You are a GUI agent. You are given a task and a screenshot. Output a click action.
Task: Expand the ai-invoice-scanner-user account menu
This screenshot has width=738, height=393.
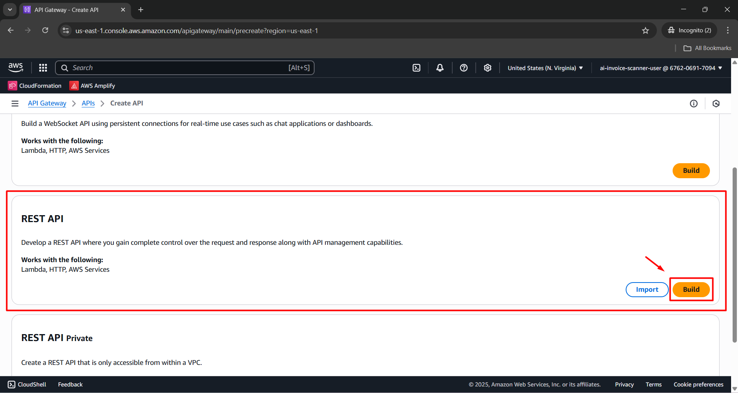(661, 68)
